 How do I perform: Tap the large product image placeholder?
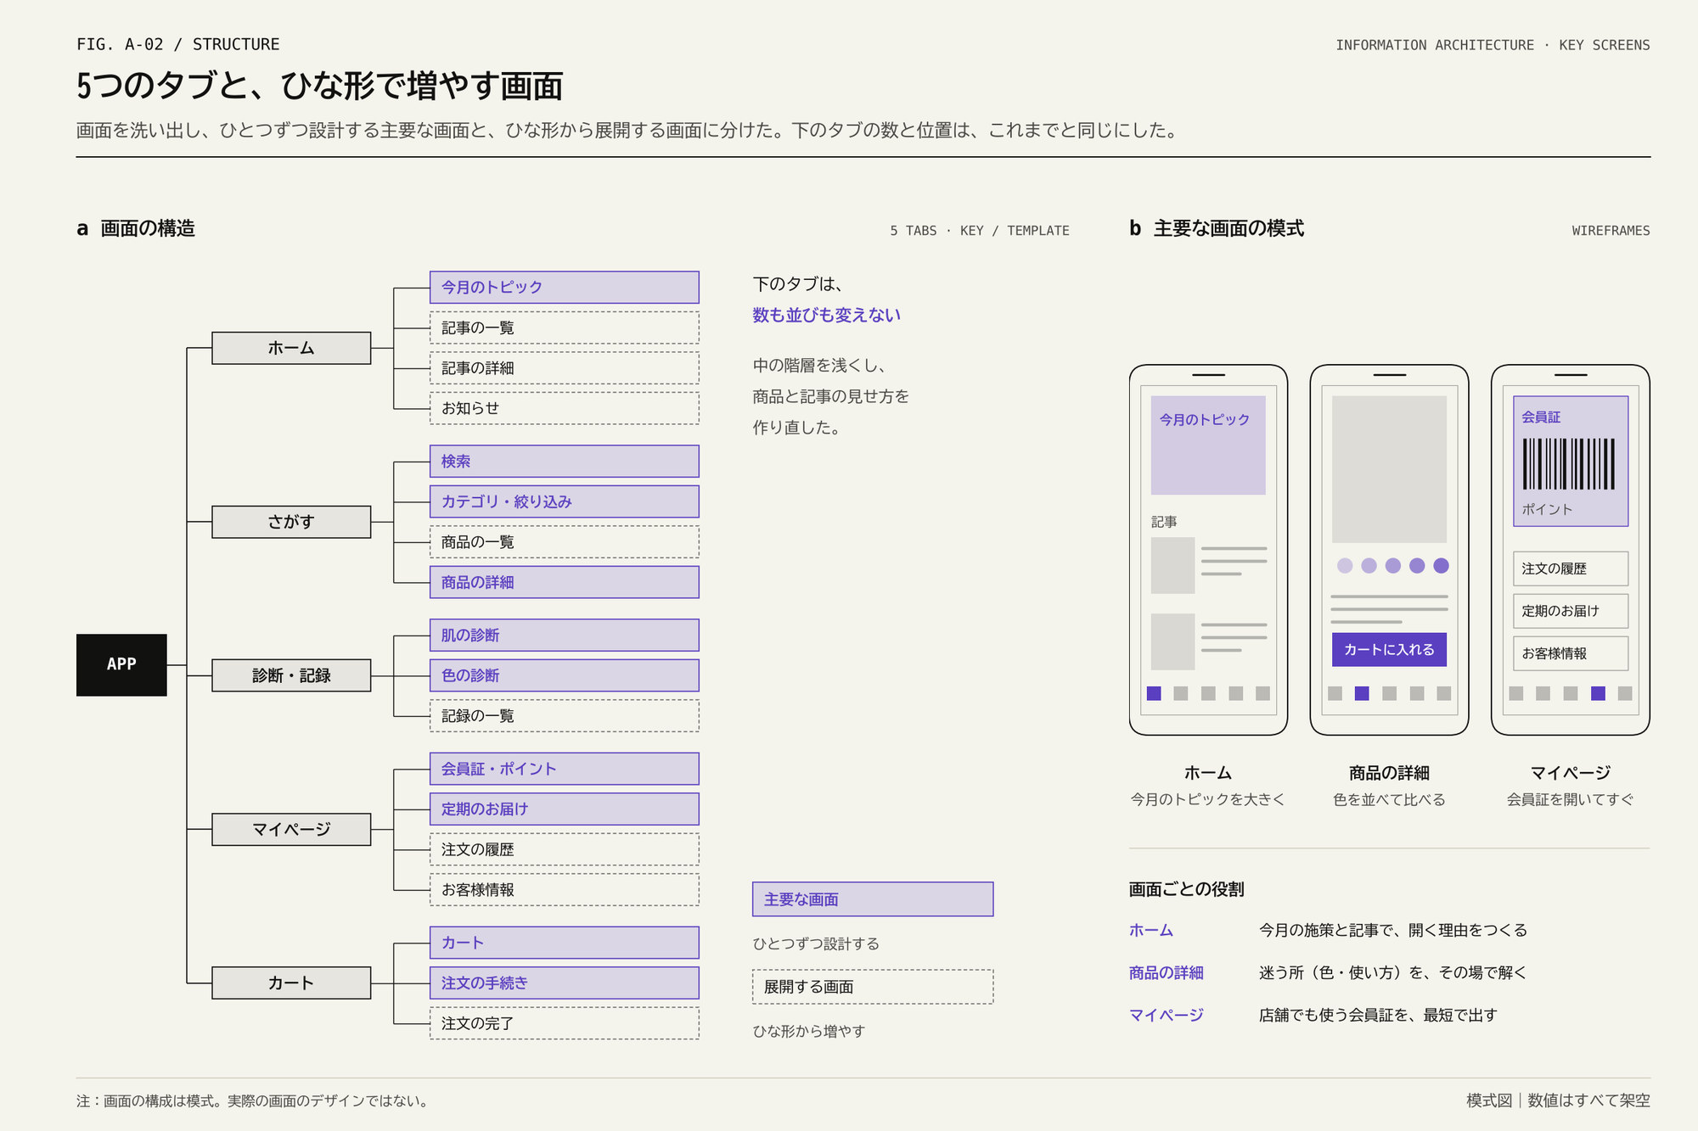[1389, 469]
